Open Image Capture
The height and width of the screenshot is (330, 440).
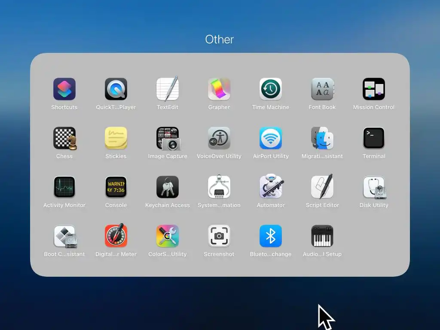(168, 138)
